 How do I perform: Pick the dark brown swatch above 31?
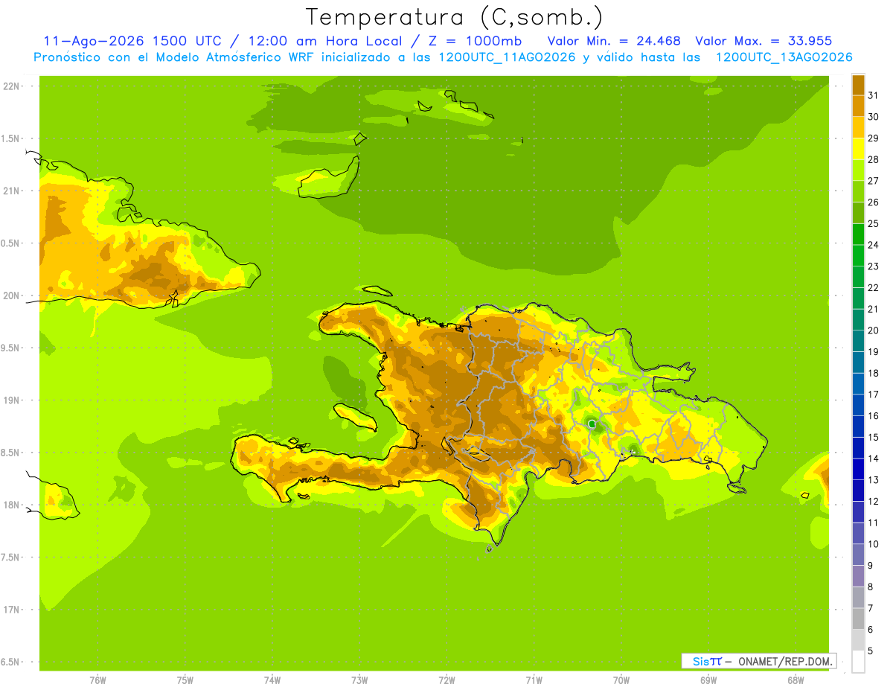[858, 85]
